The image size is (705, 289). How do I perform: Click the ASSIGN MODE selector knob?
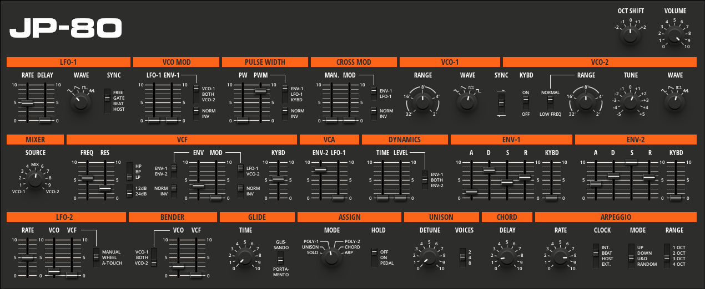coord(331,256)
